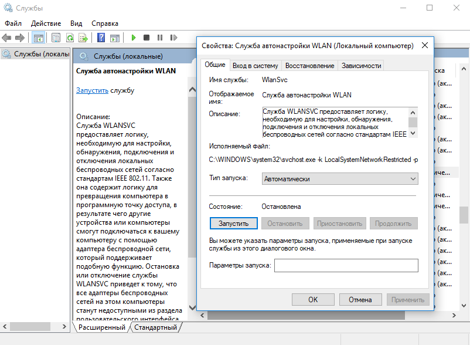
Task: Open the Действие menu
Action: tap(46, 23)
